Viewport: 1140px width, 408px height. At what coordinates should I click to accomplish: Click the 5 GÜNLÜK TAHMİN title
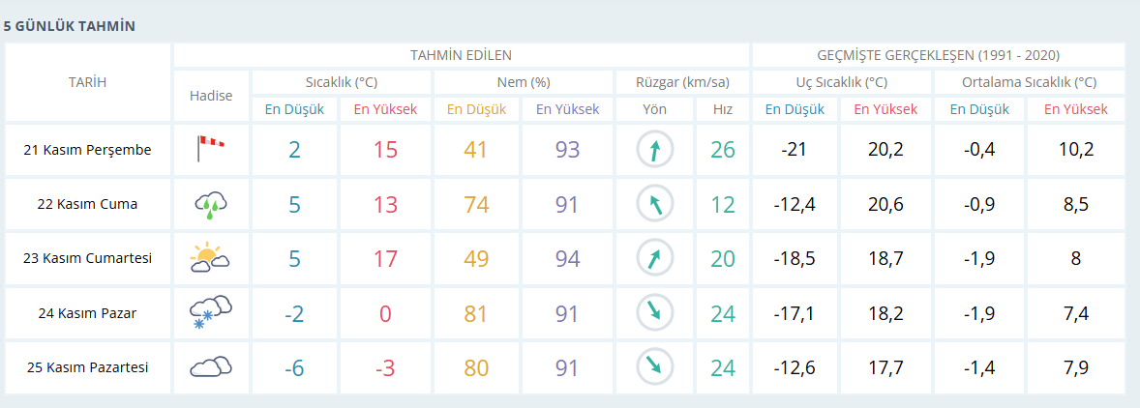tap(69, 25)
